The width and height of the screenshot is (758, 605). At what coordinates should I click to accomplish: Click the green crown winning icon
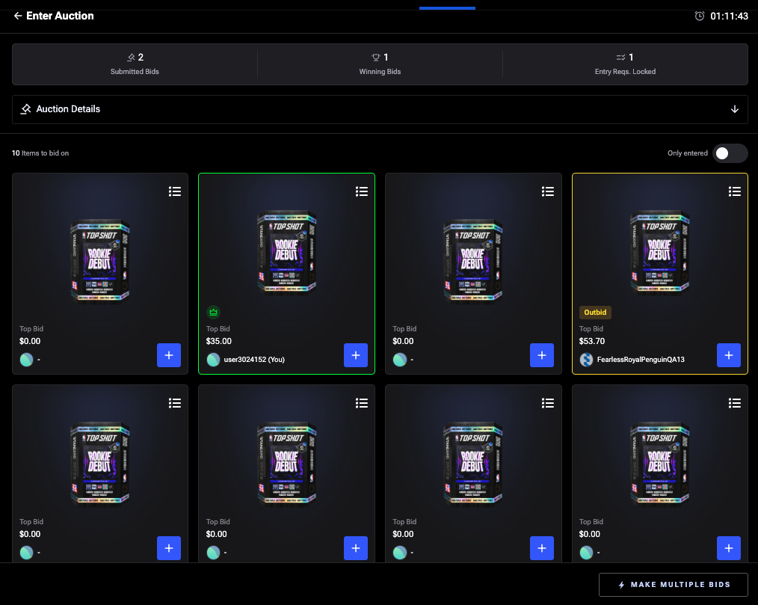[213, 313]
